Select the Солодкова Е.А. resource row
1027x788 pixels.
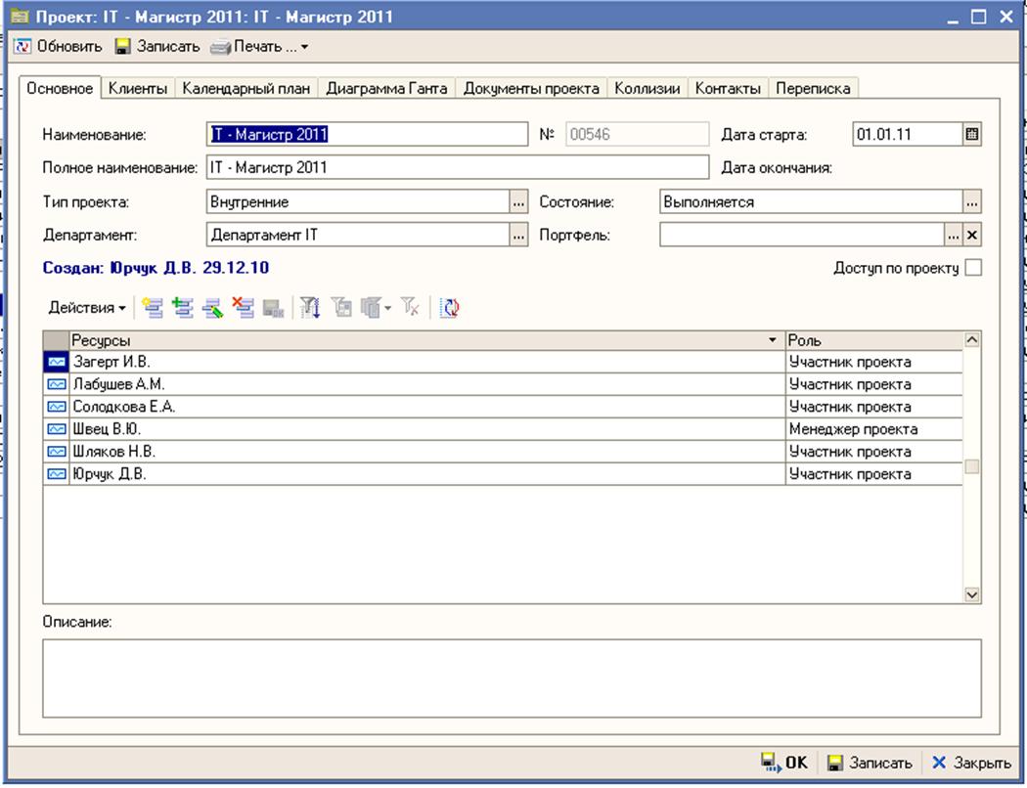click(x=503, y=407)
